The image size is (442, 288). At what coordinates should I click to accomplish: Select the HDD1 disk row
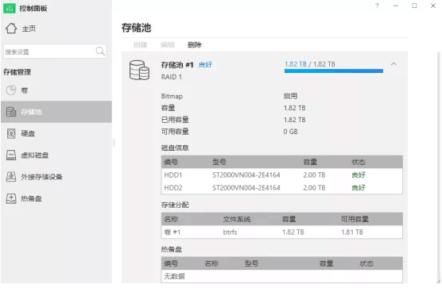coord(282,175)
